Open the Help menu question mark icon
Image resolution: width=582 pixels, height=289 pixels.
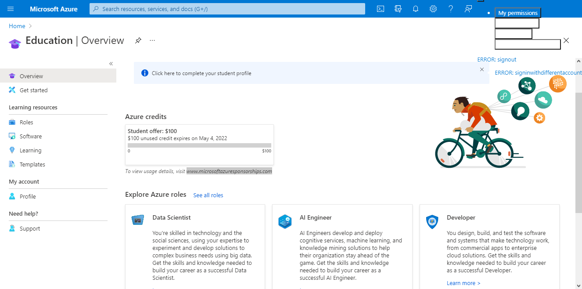(450, 8)
